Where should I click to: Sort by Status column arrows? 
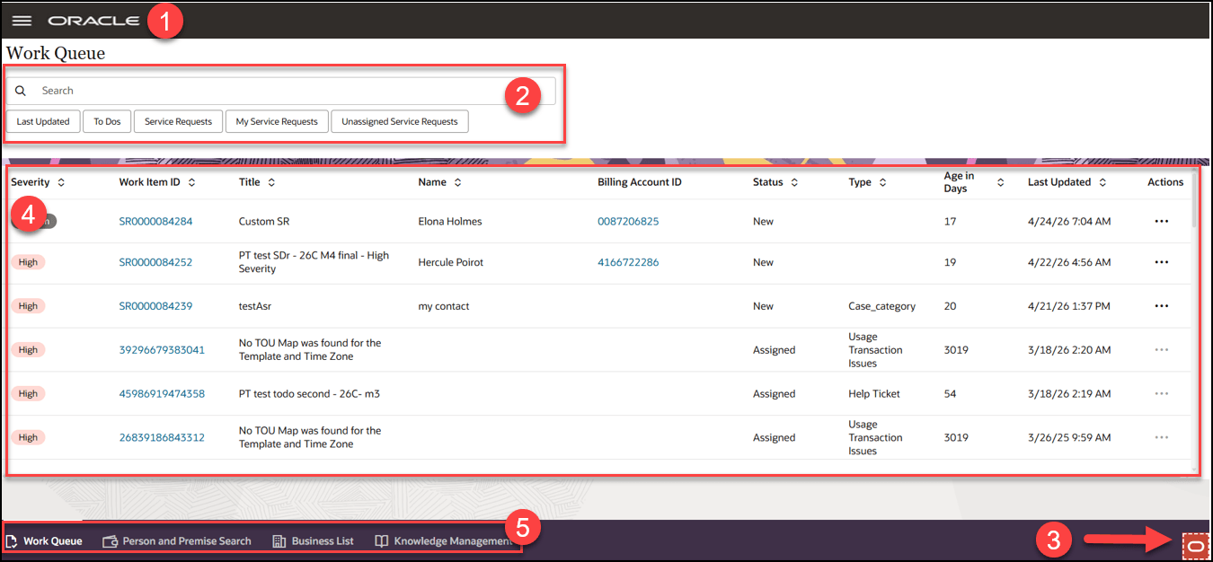794,182
